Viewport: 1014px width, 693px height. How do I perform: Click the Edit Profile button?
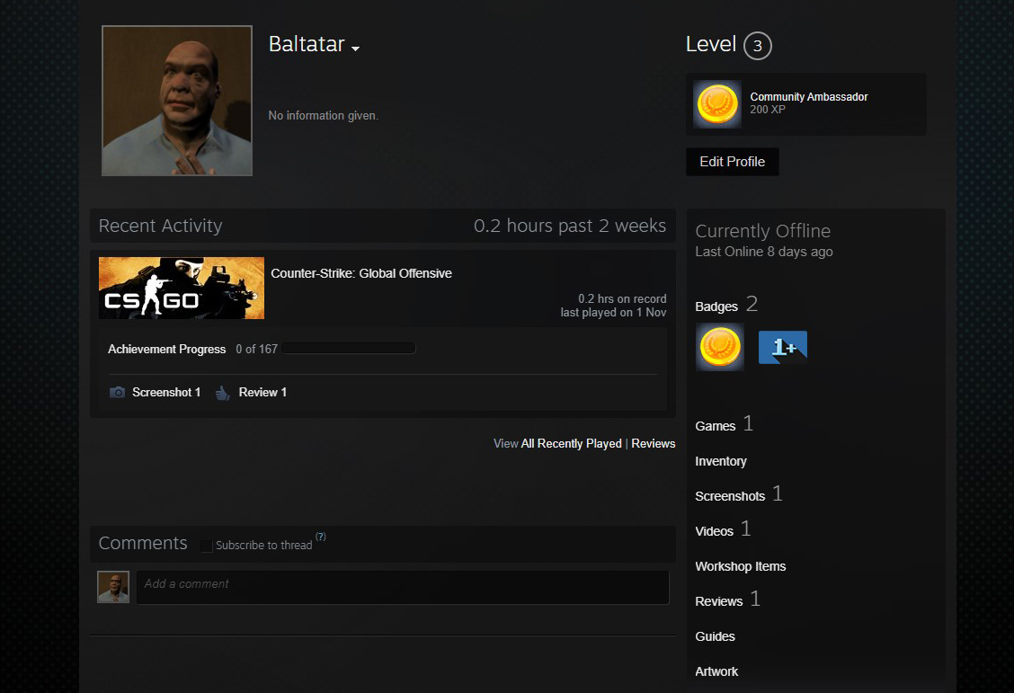[x=732, y=162]
